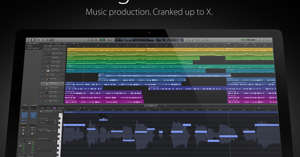Open the List Editors button
Image resolution: width=300 pixels, height=157 pixels.
tap(259, 40)
